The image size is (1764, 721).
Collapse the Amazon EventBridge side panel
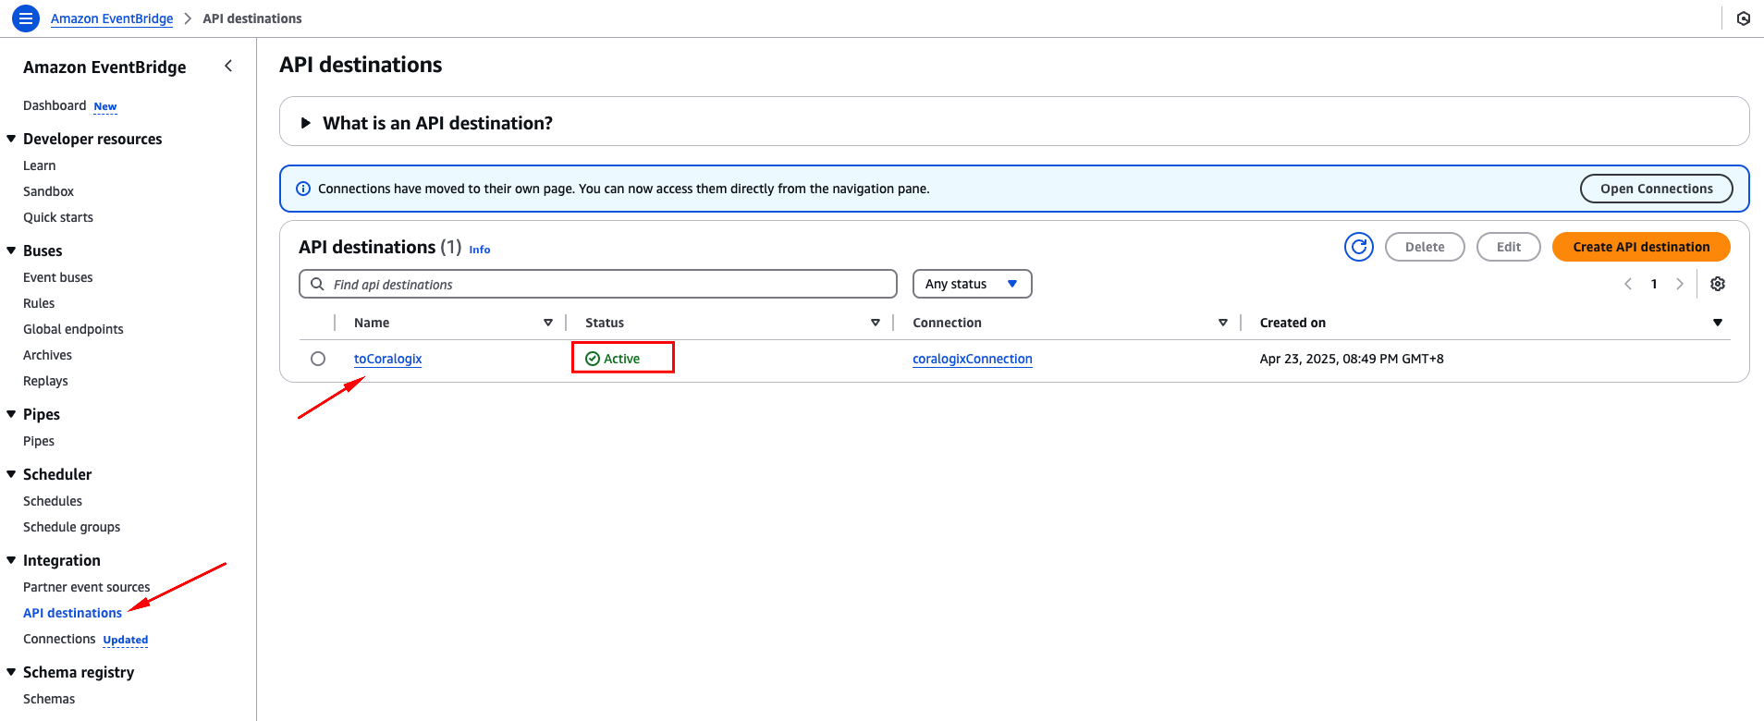pos(228,66)
